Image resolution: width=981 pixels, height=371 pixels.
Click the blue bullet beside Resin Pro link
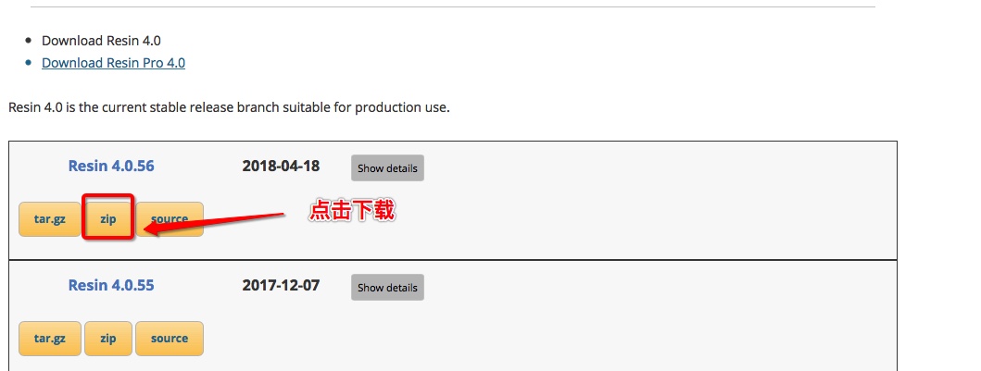pyautogui.click(x=28, y=63)
